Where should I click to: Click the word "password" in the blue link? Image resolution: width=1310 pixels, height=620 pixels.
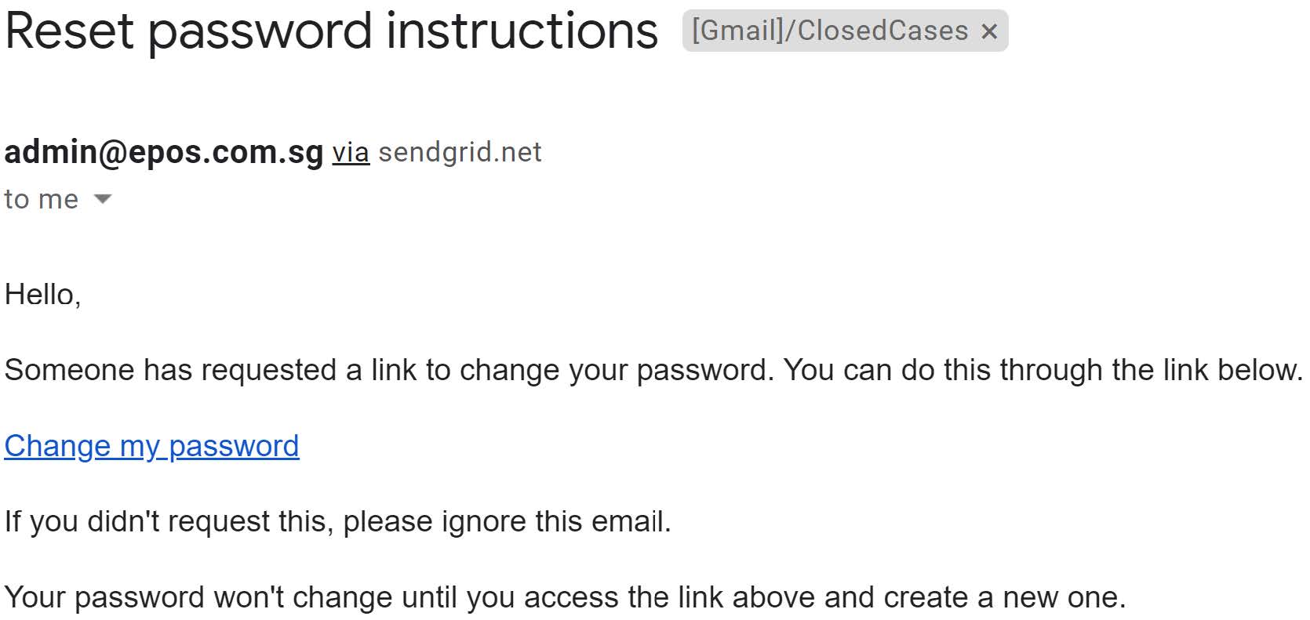[234, 447]
